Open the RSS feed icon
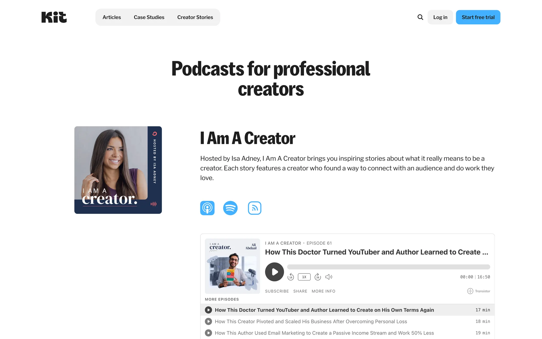Viewport: 542px width, 339px height. tap(254, 208)
